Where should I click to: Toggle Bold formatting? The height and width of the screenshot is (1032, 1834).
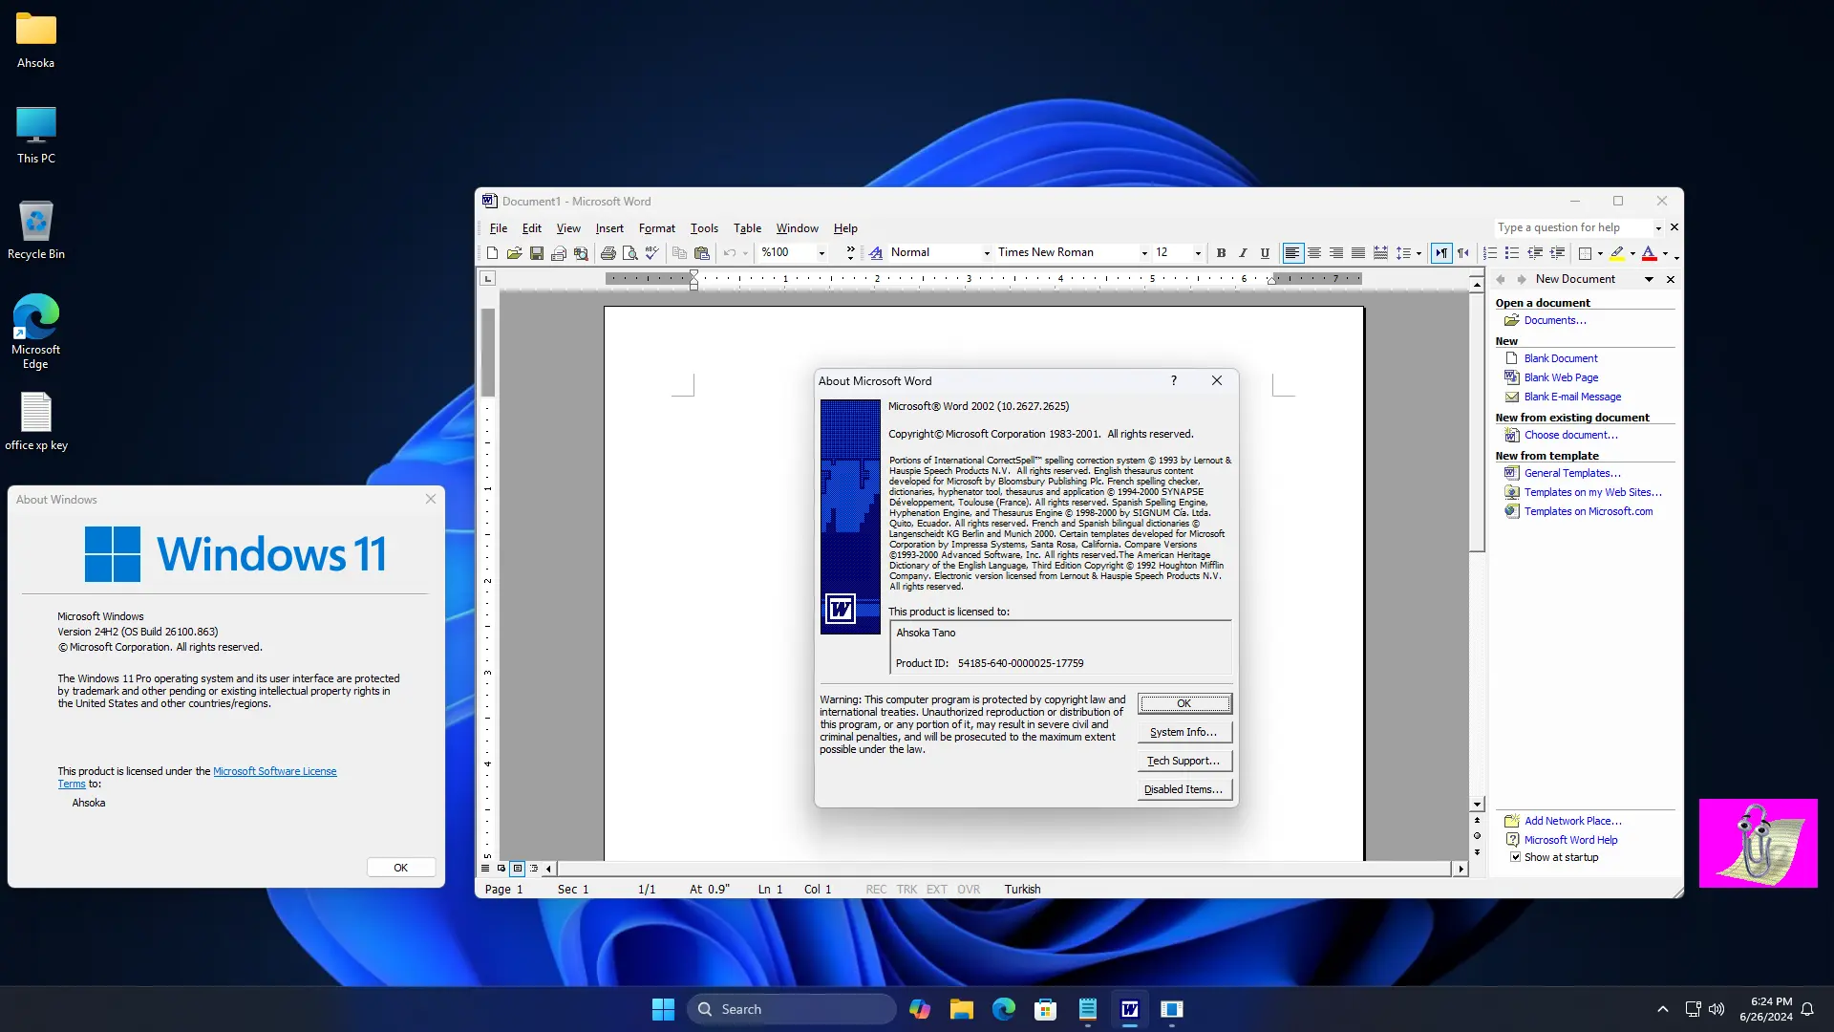tap(1221, 253)
